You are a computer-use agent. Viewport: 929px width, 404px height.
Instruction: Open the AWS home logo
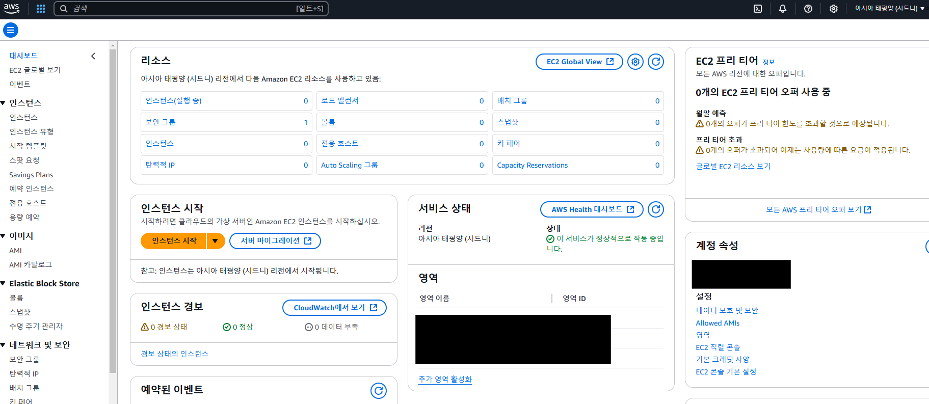11,8
